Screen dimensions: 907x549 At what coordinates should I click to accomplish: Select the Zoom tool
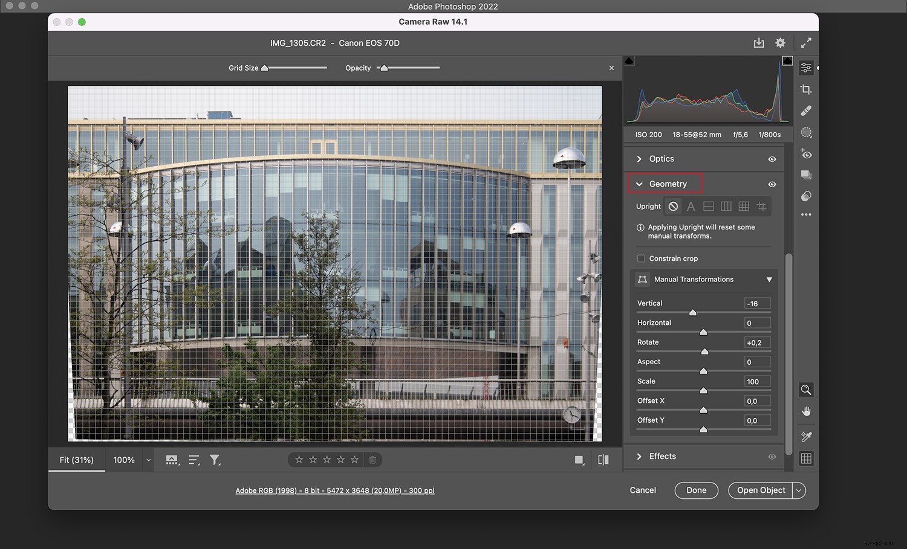(x=805, y=390)
